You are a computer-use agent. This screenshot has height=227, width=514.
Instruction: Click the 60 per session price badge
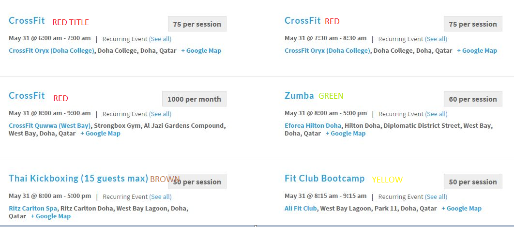click(472, 99)
